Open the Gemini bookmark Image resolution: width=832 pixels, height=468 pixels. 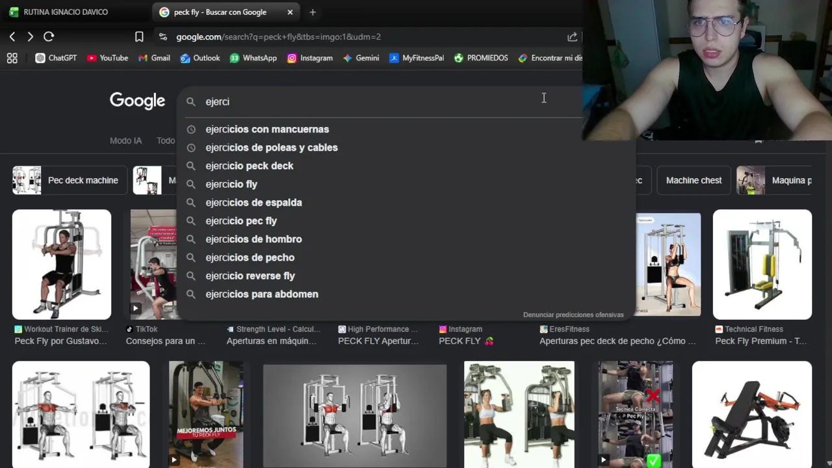click(361, 58)
